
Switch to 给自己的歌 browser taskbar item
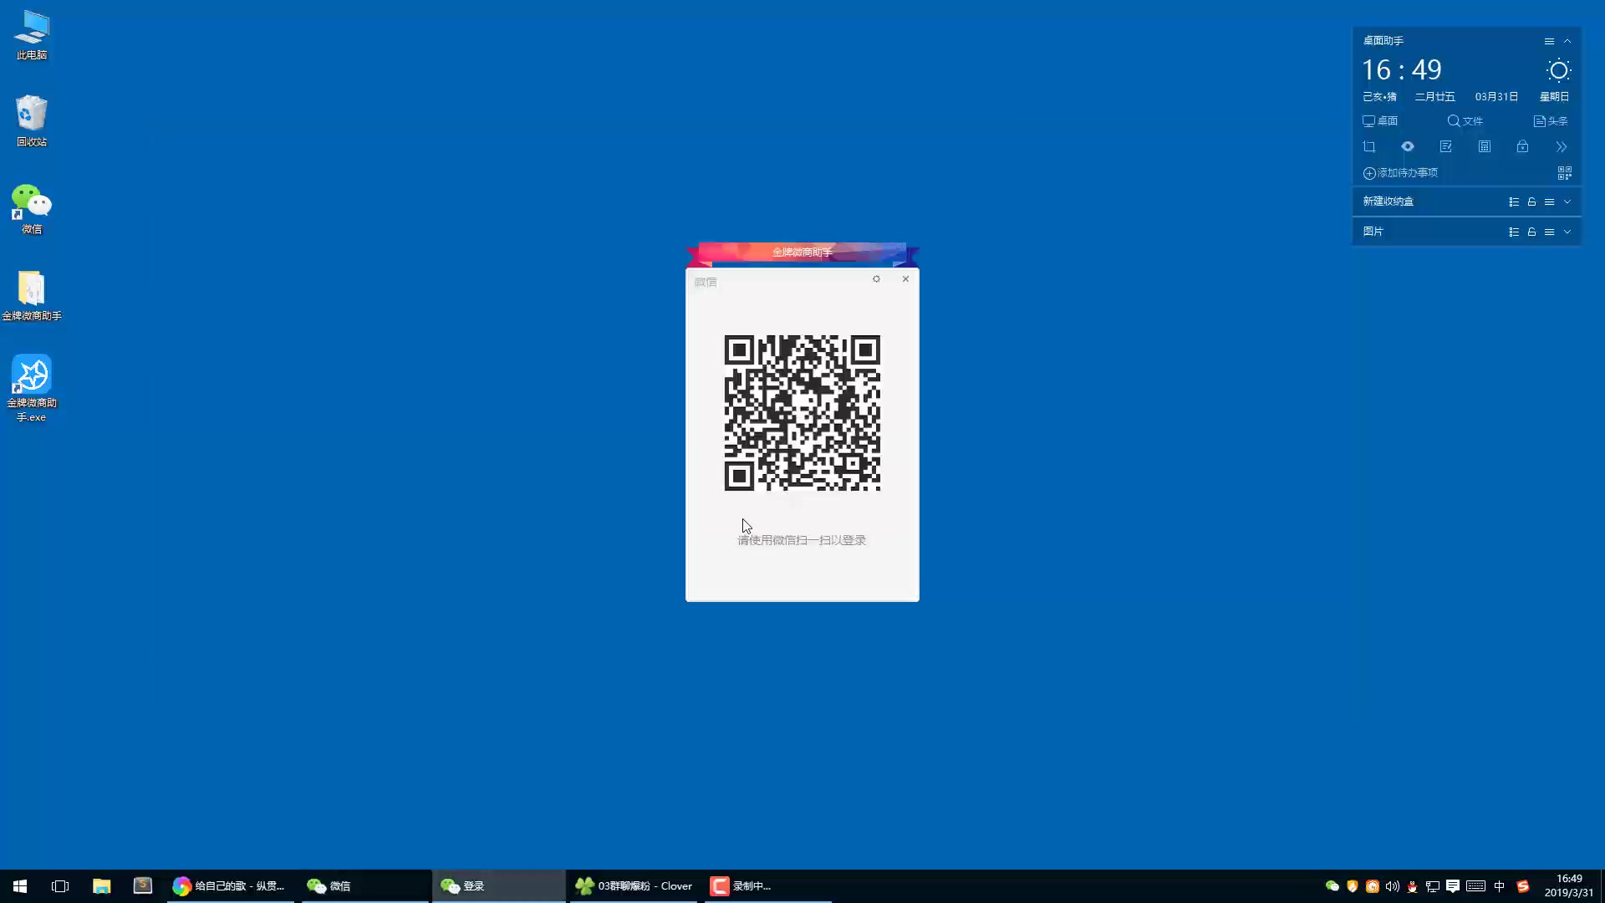[230, 886]
